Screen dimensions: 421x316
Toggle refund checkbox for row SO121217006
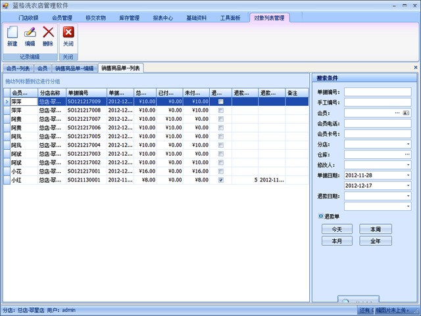click(221, 127)
